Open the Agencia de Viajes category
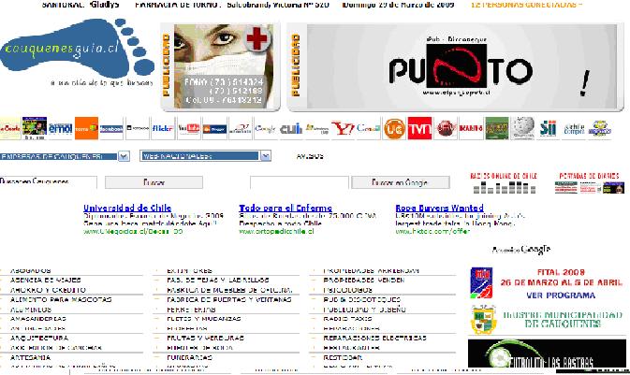This screenshot has width=630, height=375. [x=46, y=281]
